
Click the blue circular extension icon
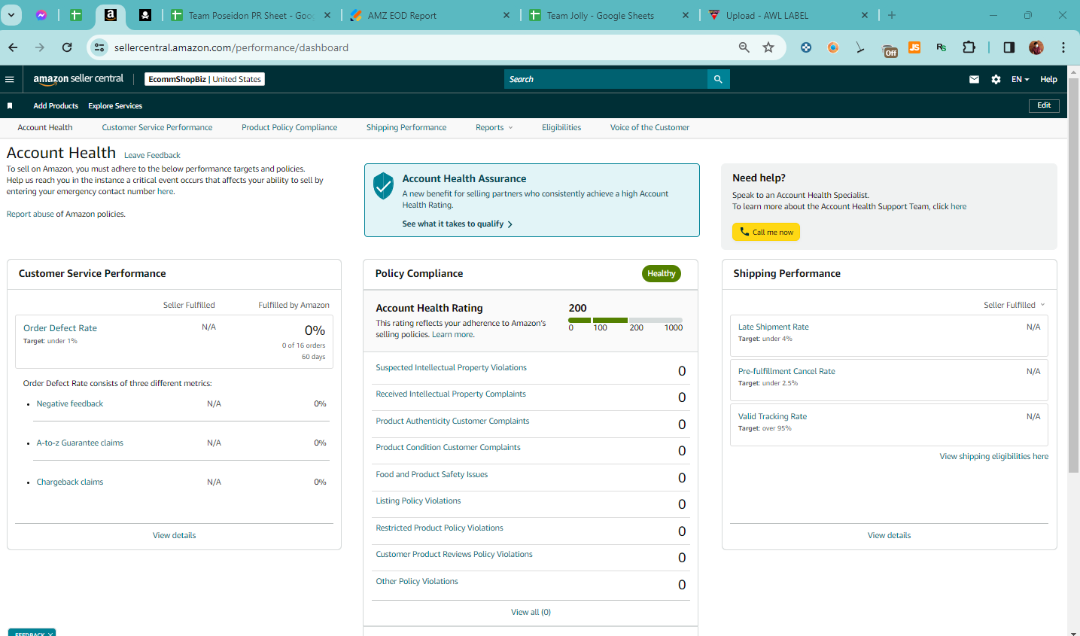coord(806,47)
